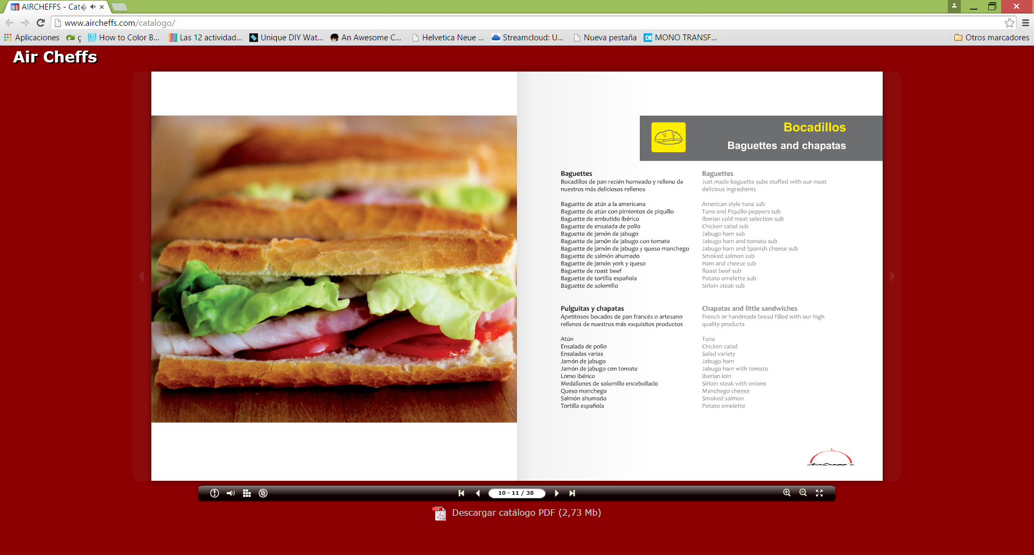Click the page number field 10 - 11 / 38
The height and width of the screenshot is (555, 1034).
516,493
